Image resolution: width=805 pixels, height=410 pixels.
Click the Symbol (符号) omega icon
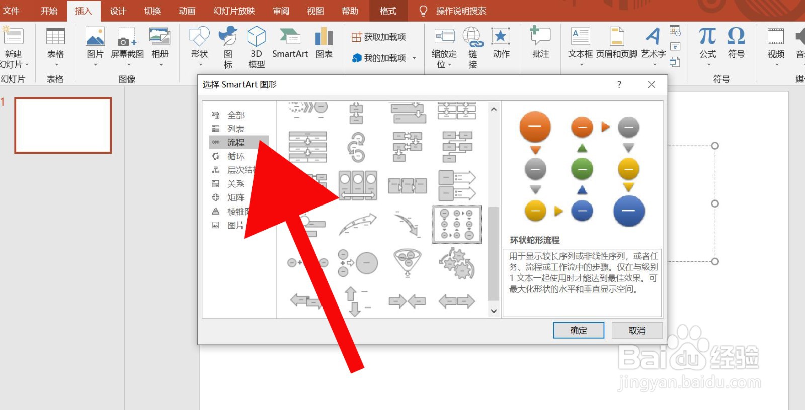click(x=736, y=36)
